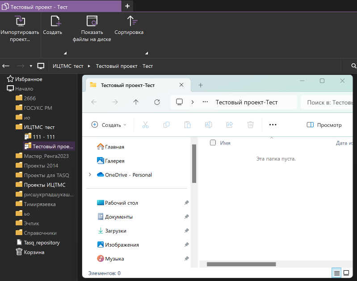This screenshot has height=281, width=357.
Task: Click the Cut scissors icon in Explorer
Action: click(x=146, y=124)
